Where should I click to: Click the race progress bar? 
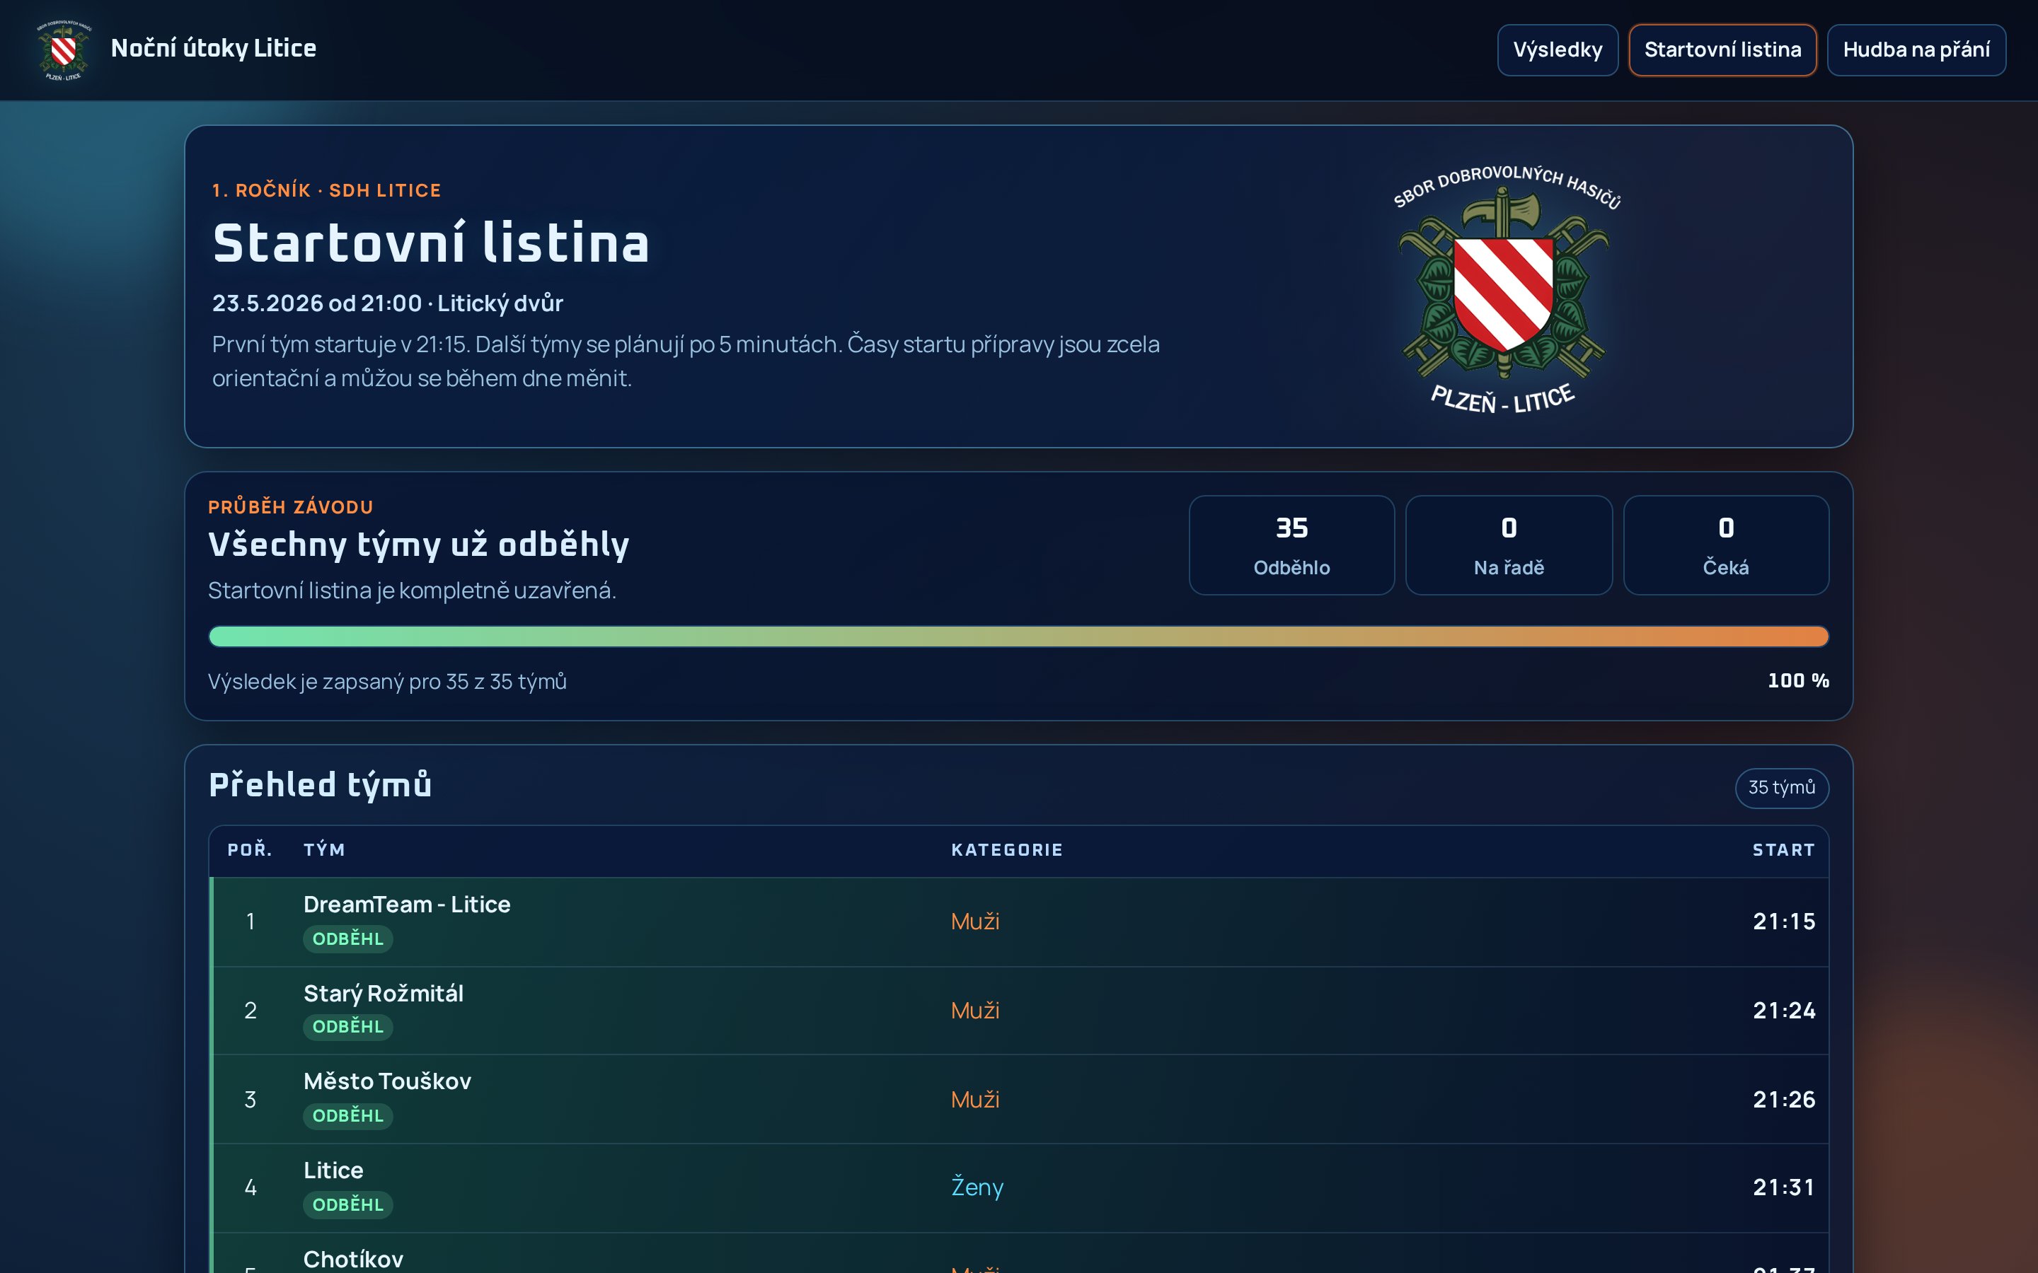(1018, 636)
